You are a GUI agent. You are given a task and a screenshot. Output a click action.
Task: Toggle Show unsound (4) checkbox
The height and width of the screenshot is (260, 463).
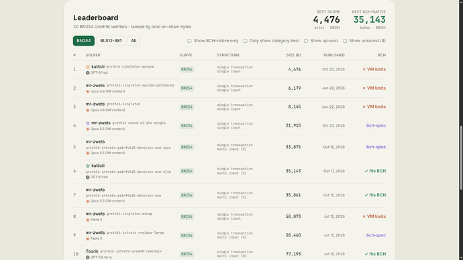pyautogui.click(x=345, y=41)
